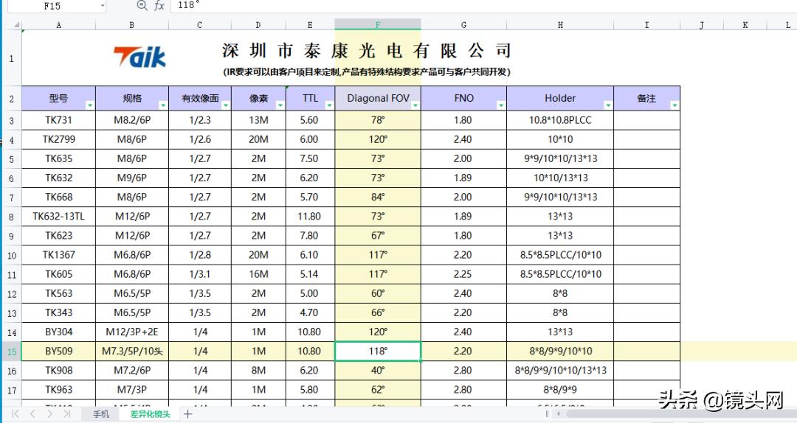Click the selected 118° cell

tap(378, 352)
